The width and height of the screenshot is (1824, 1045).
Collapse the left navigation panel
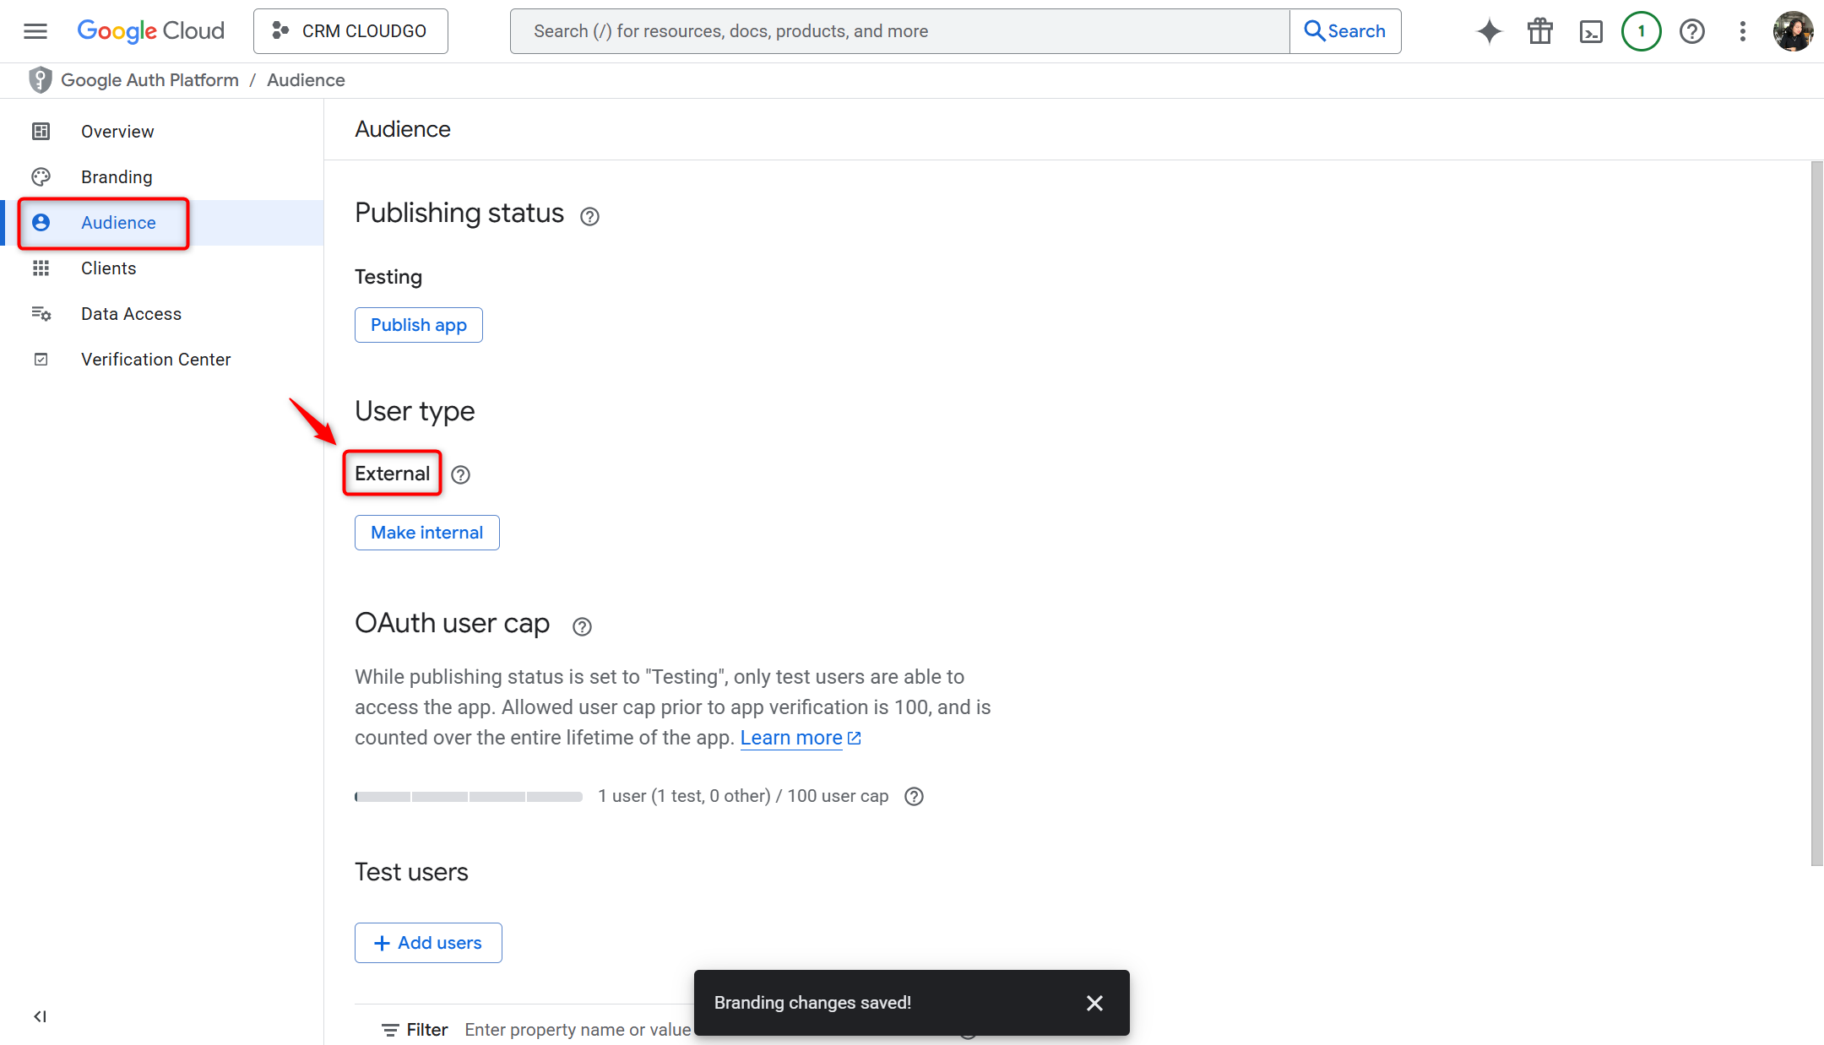[39, 1016]
